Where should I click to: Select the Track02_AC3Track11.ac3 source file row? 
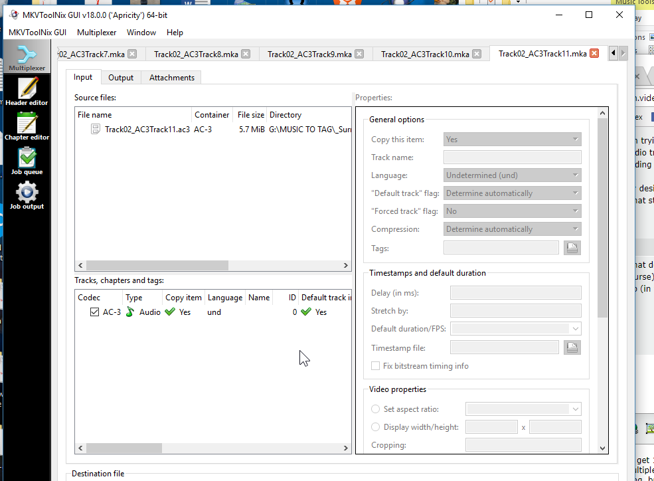(213, 130)
